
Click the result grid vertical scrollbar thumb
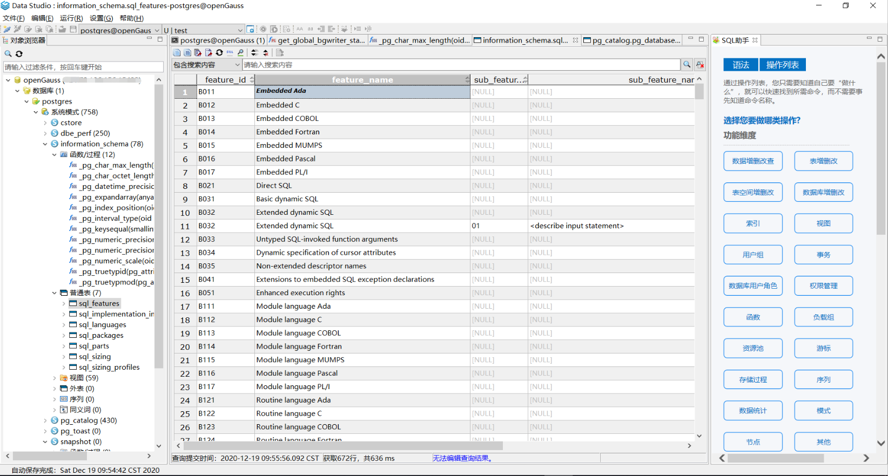(699, 92)
